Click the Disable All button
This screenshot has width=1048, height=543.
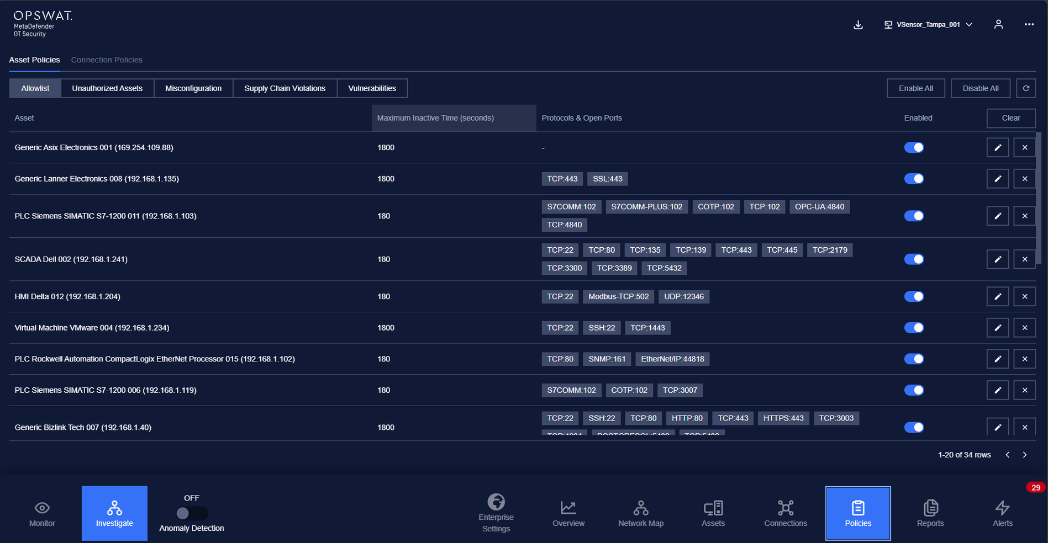coord(981,88)
